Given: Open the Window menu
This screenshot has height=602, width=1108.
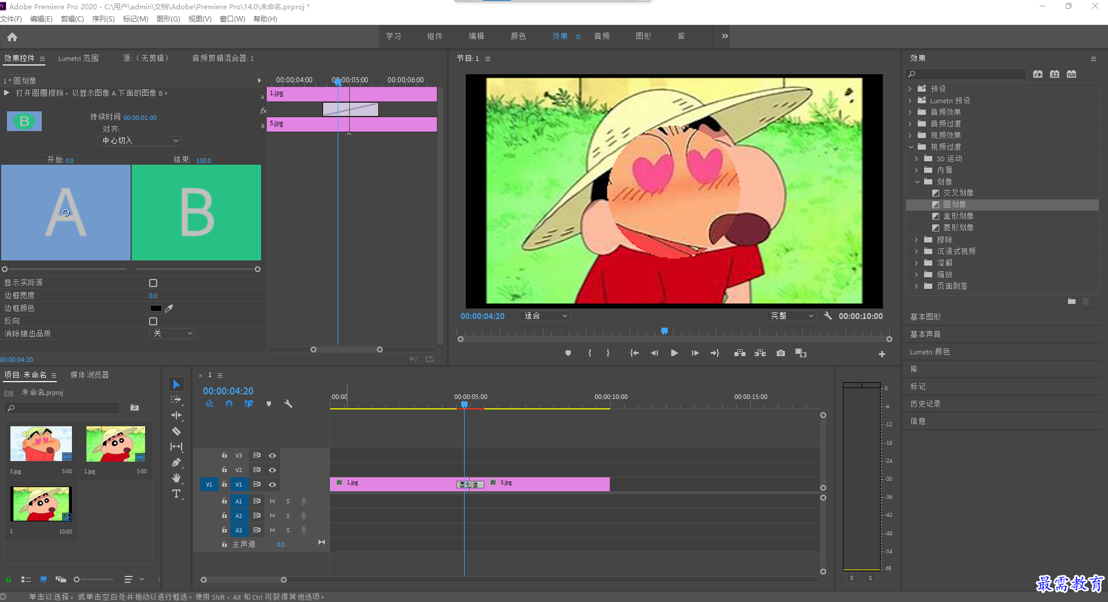Looking at the screenshot, I should click(x=232, y=19).
